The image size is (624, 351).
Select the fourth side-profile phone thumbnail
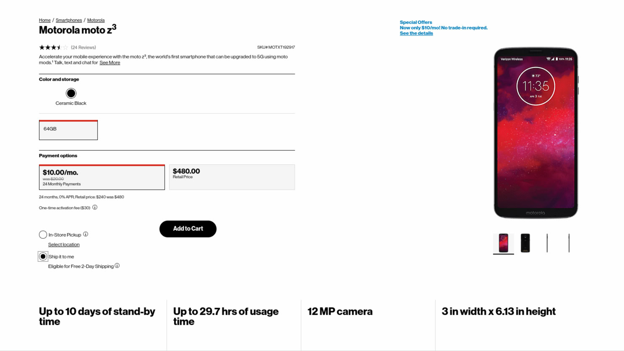click(569, 243)
